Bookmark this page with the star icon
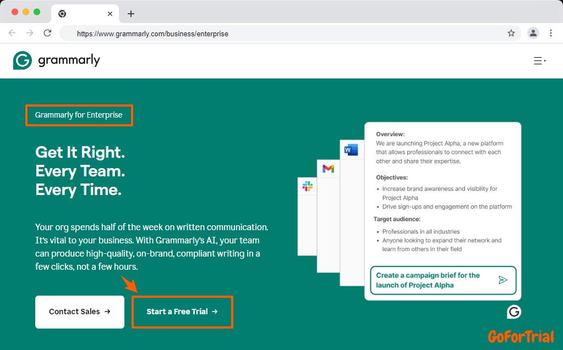Screen dimensions: 563x350 (x=511, y=34)
